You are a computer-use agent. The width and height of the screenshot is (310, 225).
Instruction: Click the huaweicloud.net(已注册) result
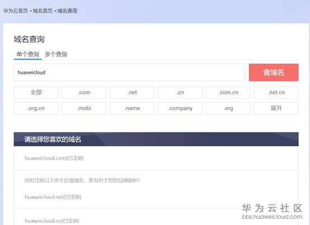coord(53,197)
